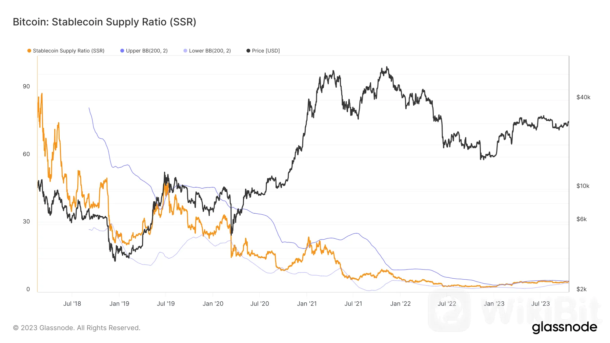
Task: Click the glassnode logo
Action: (x=564, y=327)
